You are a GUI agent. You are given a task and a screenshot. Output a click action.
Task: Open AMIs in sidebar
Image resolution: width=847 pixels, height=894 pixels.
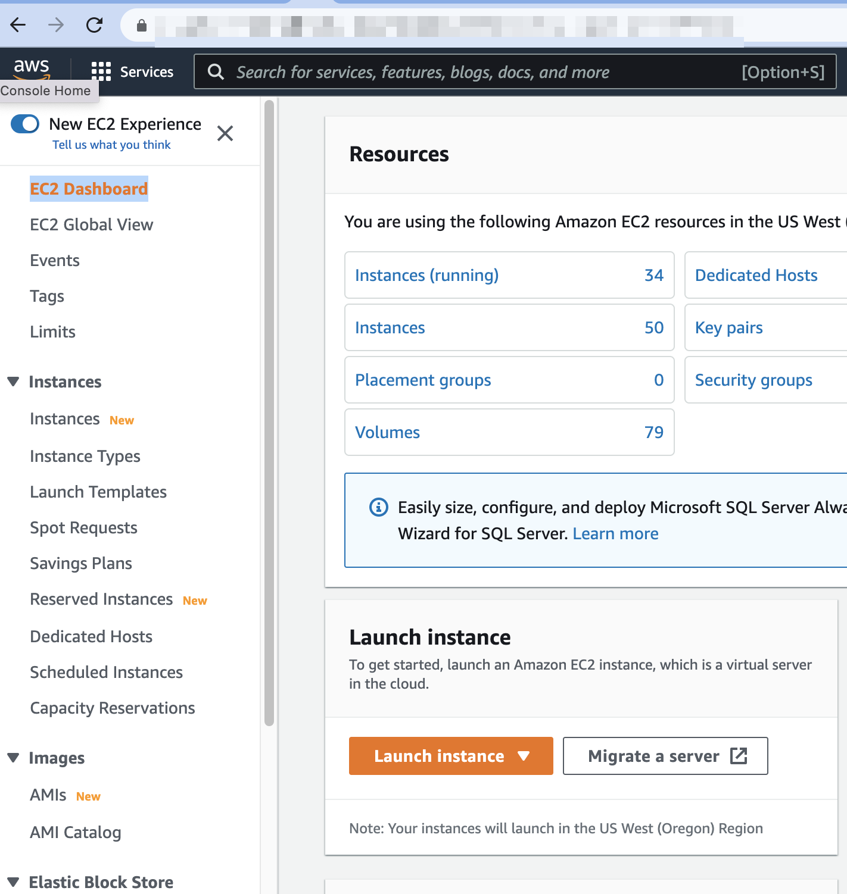click(x=48, y=795)
